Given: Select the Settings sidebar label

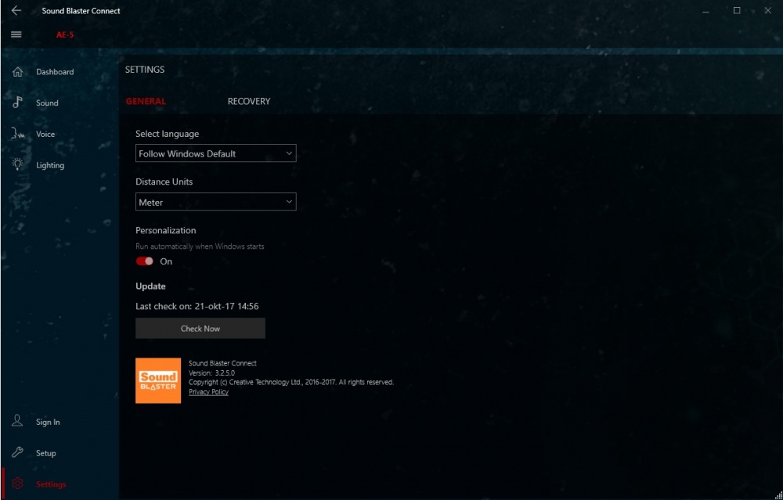Looking at the screenshot, I should (51, 484).
